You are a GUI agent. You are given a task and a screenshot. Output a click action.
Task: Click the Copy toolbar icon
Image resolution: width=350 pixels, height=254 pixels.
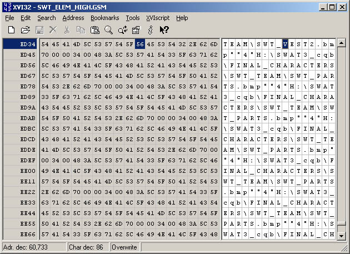pyautogui.click(x=81, y=29)
